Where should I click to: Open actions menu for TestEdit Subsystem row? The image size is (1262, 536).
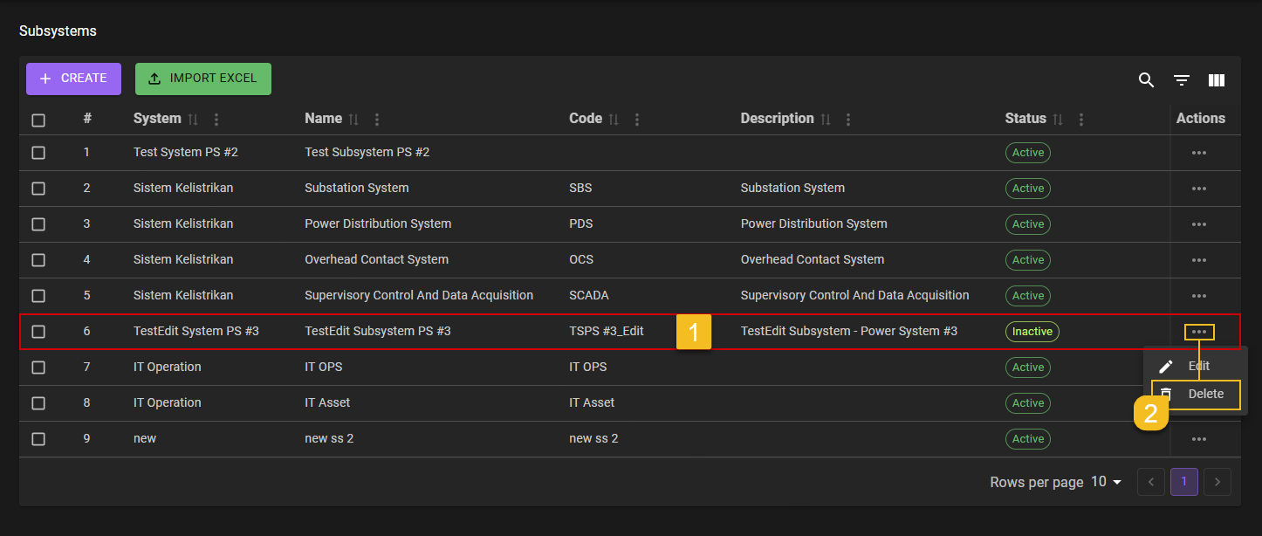(1198, 332)
